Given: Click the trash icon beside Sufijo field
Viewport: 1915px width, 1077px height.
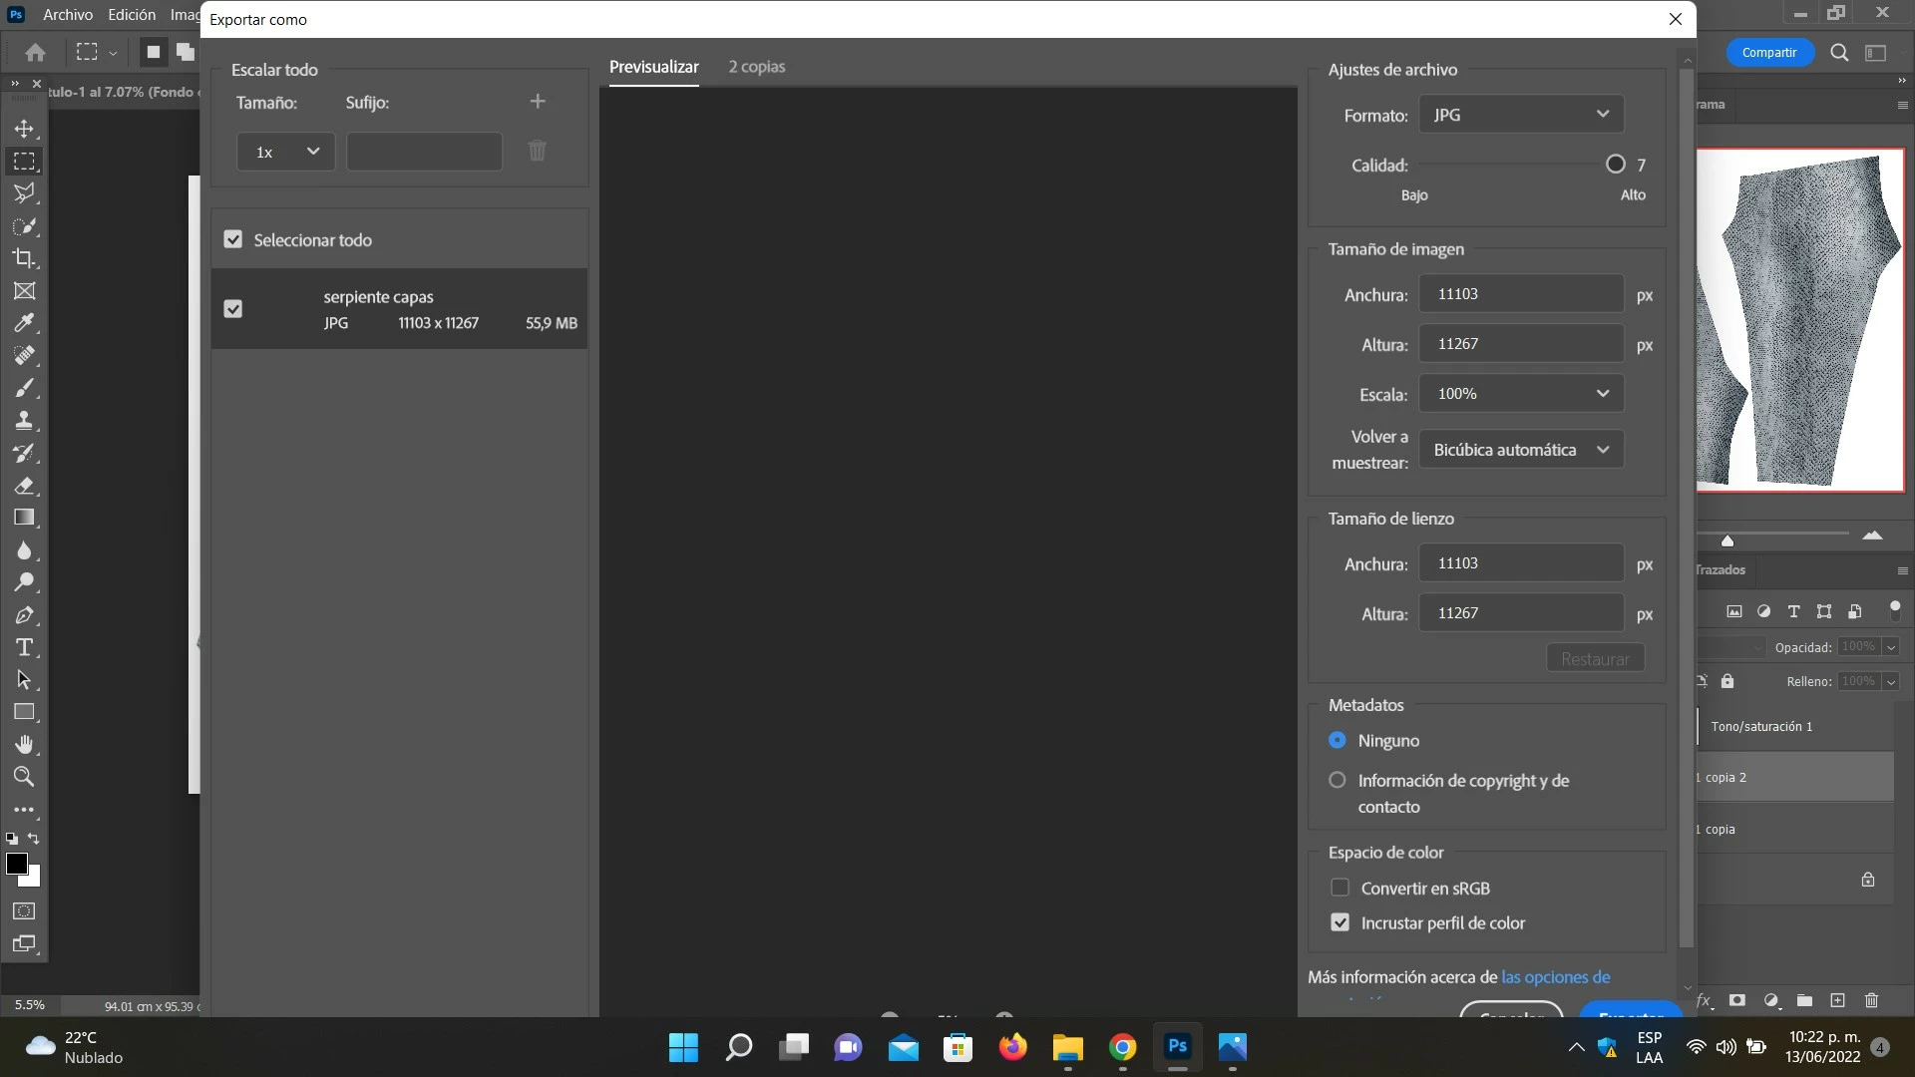Looking at the screenshot, I should [537, 151].
